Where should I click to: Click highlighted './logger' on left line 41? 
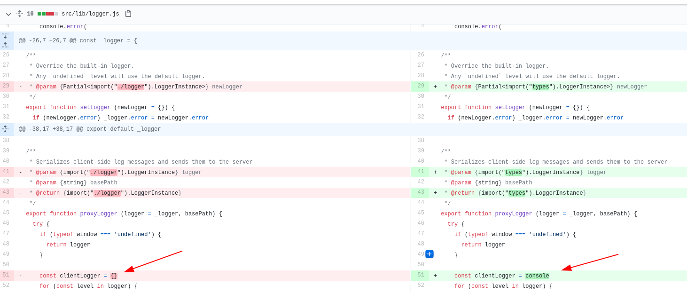pyautogui.click(x=104, y=173)
